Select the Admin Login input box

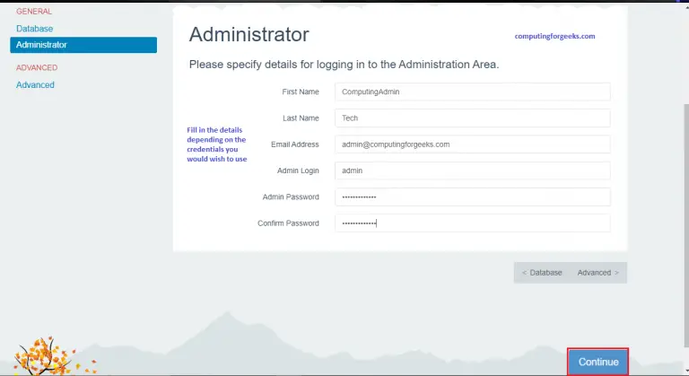(472, 171)
